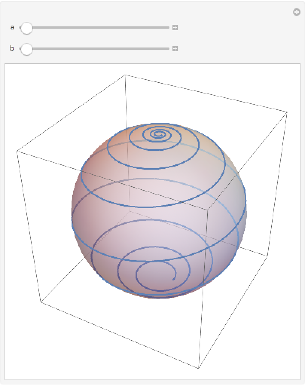The width and height of the screenshot is (305, 386).
Task: Click the label "a" beside the first slider
Action: click(x=12, y=28)
